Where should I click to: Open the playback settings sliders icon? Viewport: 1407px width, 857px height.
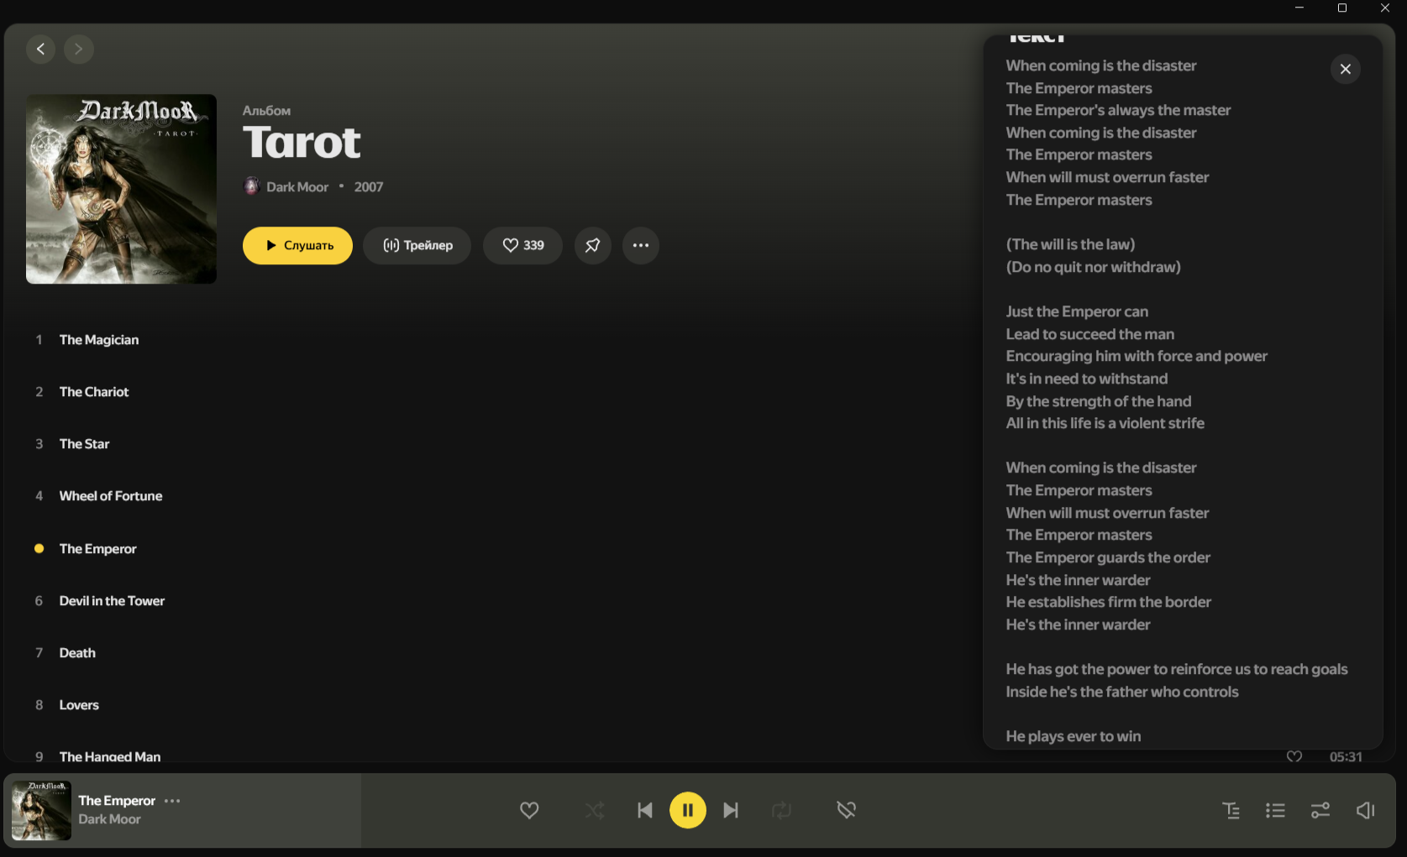(1320, 810)
